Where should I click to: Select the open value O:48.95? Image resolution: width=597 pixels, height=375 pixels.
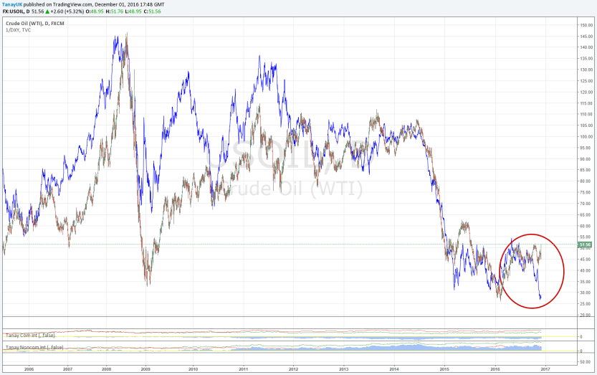tap(95, 11)
